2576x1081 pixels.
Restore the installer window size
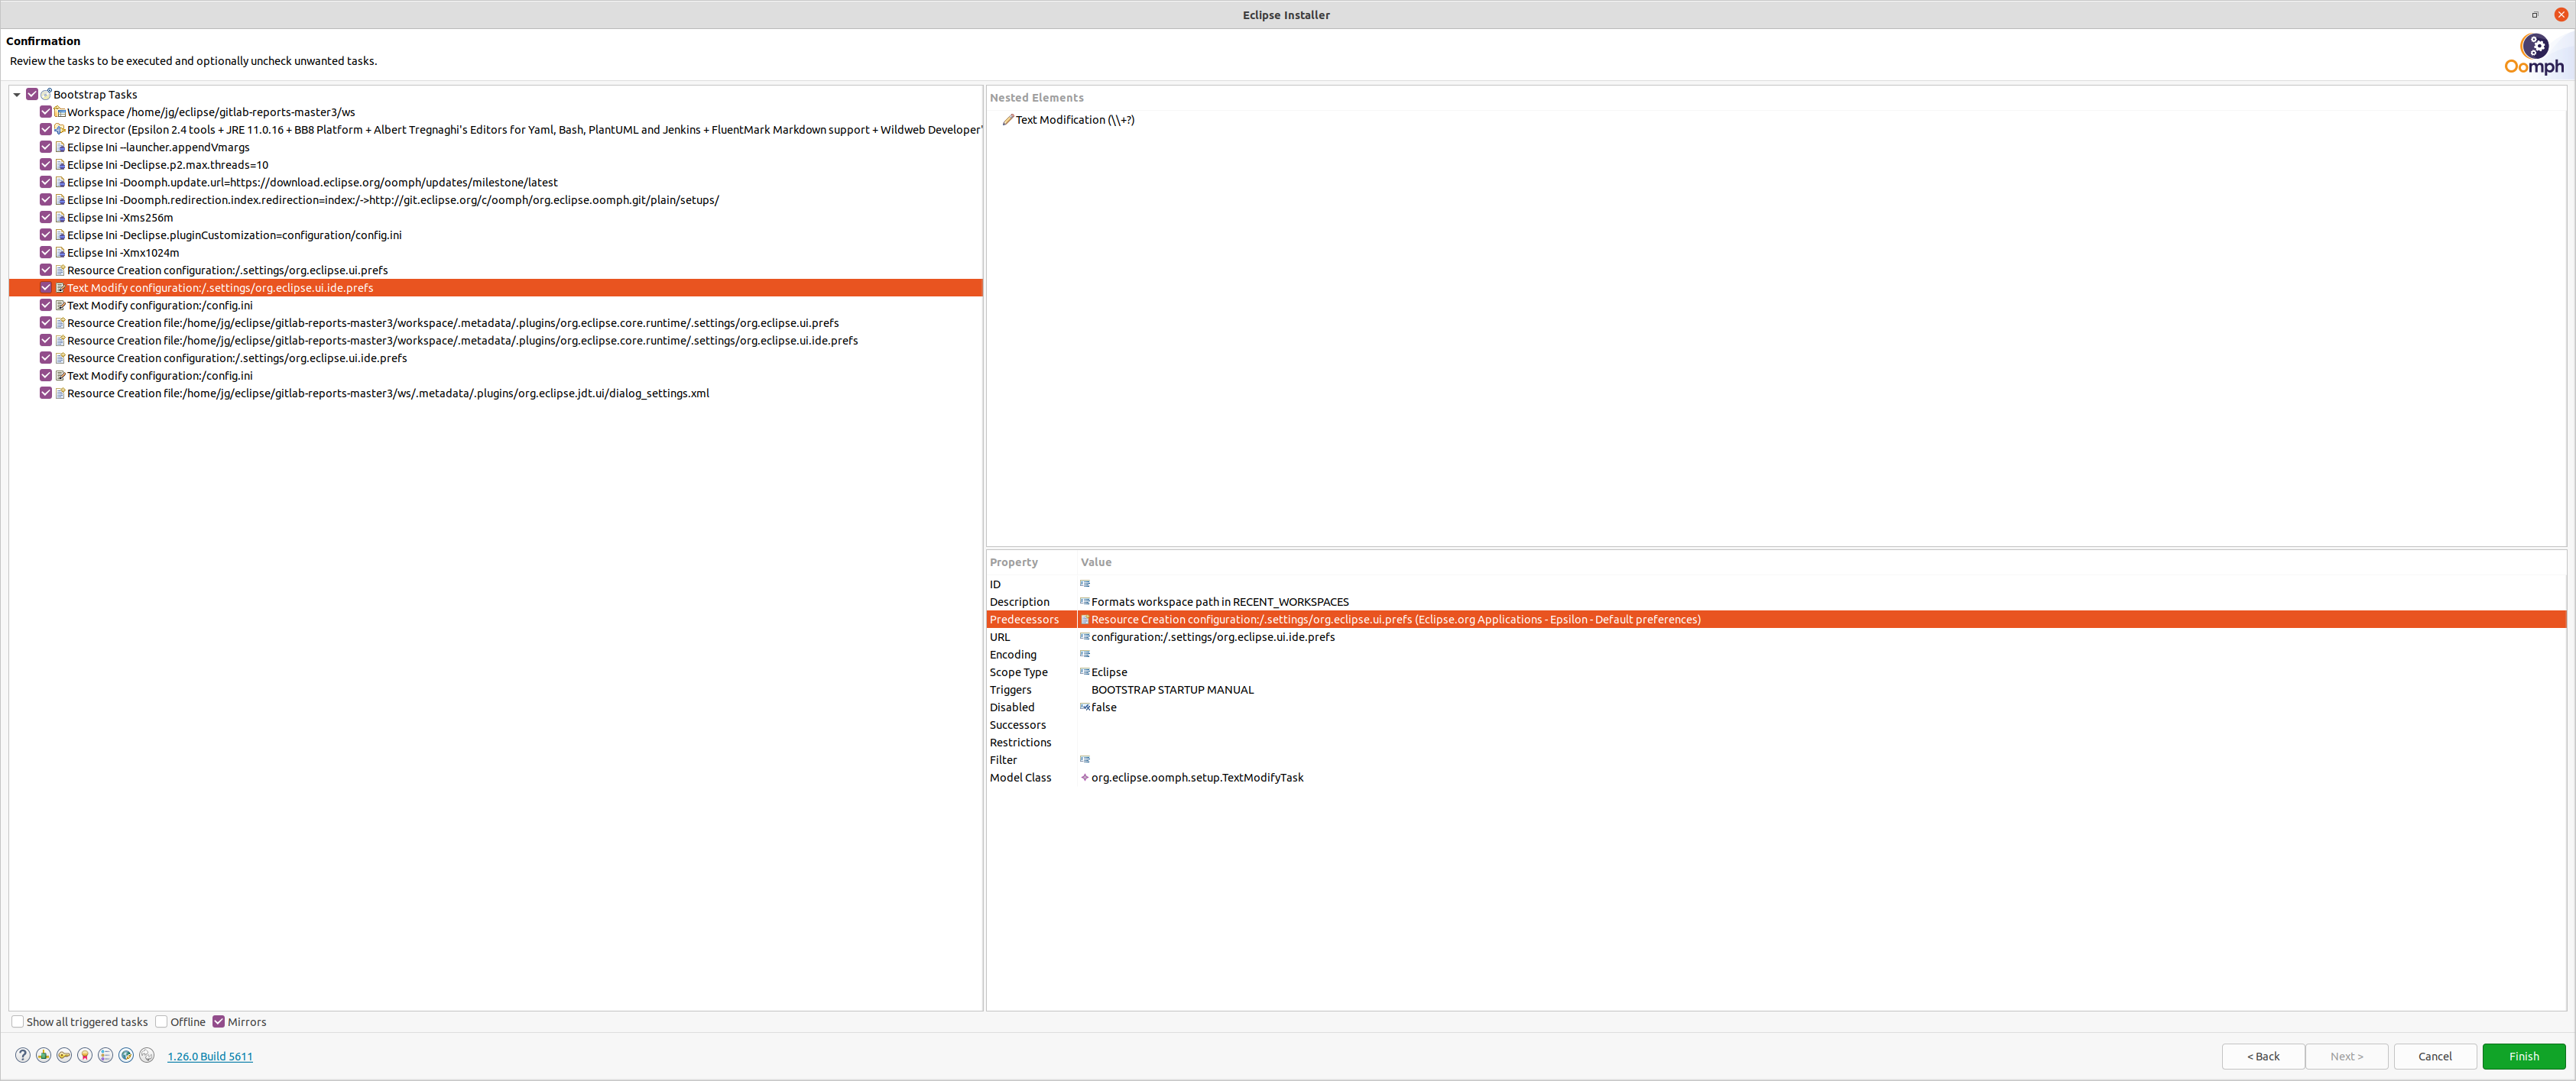click(2535, 14)
